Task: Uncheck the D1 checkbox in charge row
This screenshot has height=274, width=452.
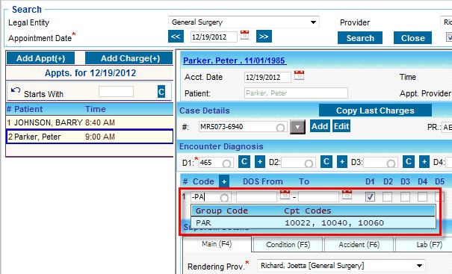Action: pos(370,197)
